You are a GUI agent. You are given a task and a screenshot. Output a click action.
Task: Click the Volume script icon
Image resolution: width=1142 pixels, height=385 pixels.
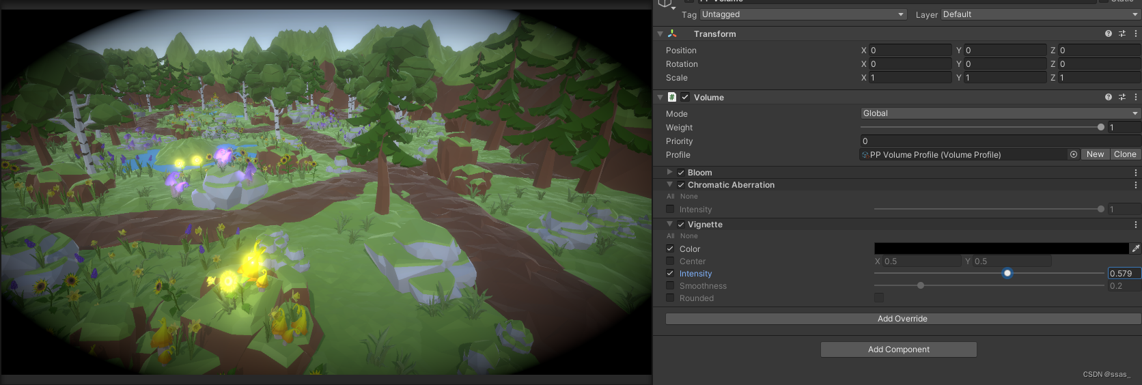click(672, 97)
